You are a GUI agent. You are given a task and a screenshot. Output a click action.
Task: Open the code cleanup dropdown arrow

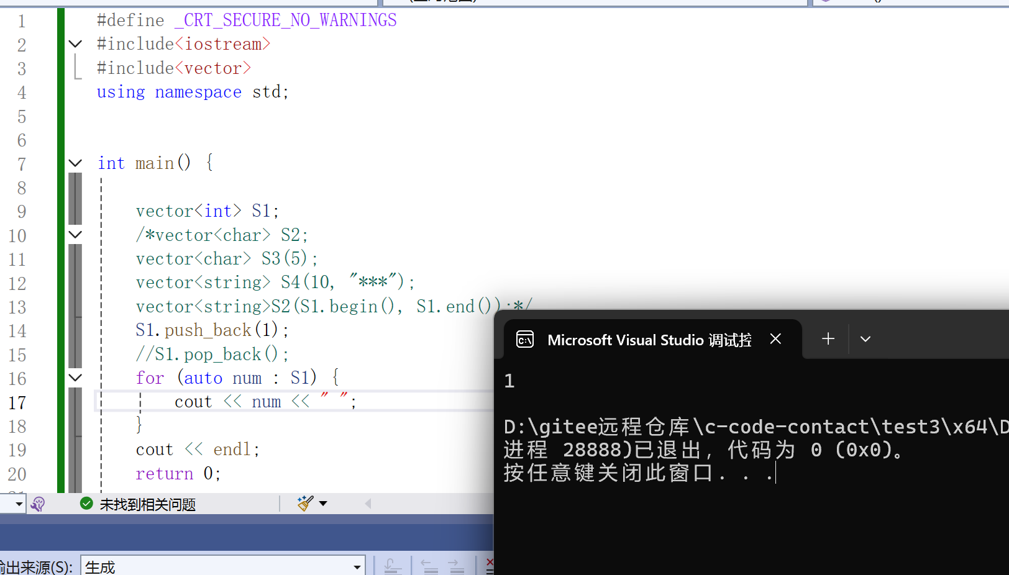[323, 504]
